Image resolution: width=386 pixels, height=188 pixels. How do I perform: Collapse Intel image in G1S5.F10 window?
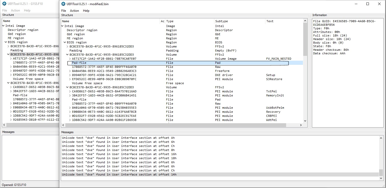coord(3,26)
